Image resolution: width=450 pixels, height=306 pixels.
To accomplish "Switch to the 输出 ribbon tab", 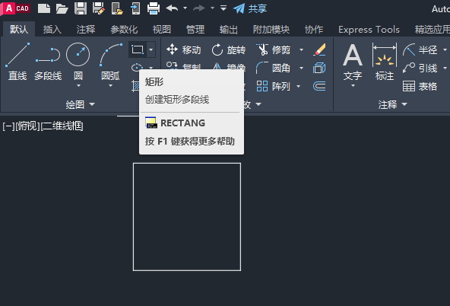I will point(229,30).
